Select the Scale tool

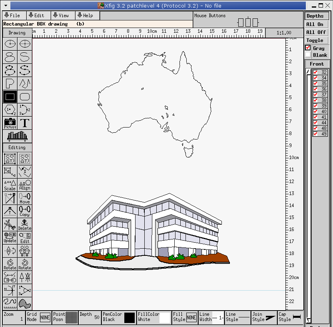click(9, 184)
